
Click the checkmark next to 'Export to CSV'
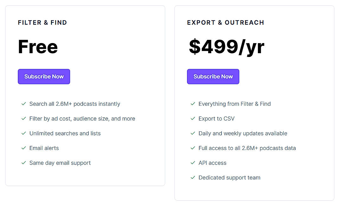tap(193, 119)
